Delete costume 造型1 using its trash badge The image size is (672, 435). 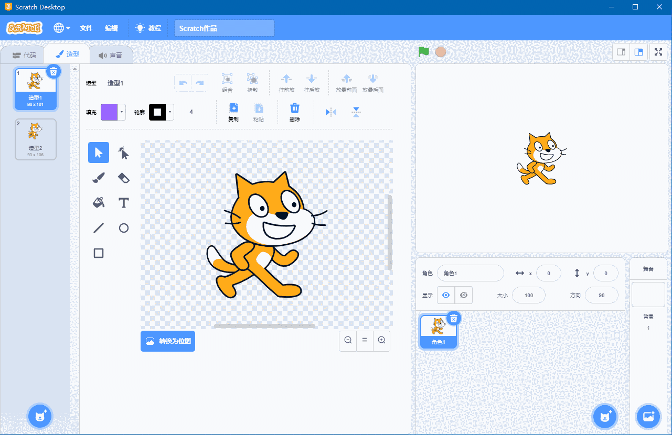pyautogui.click(x=53, y=71)
